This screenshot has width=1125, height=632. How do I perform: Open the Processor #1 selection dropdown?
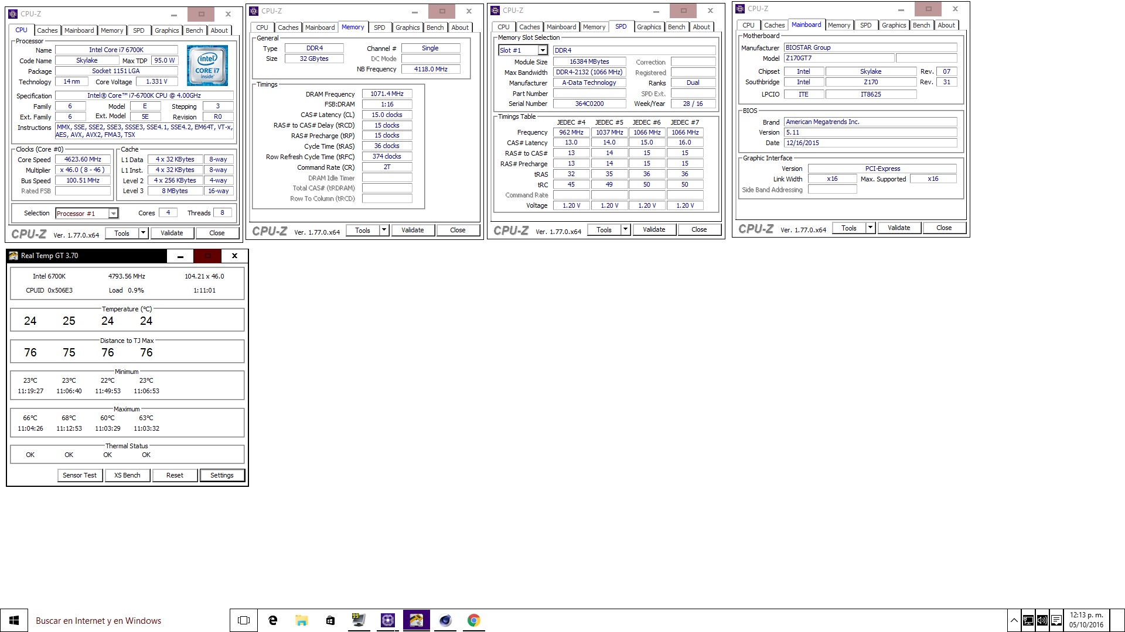113,214
